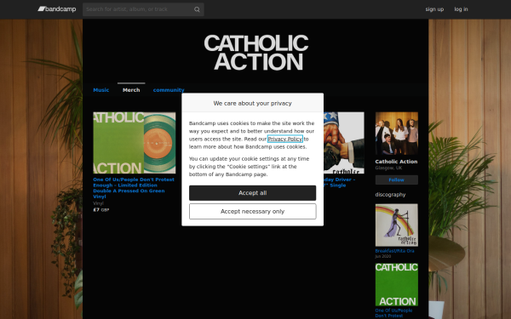511x319 pixels.
Task: Follow Catholic Action
Action: 397,179
